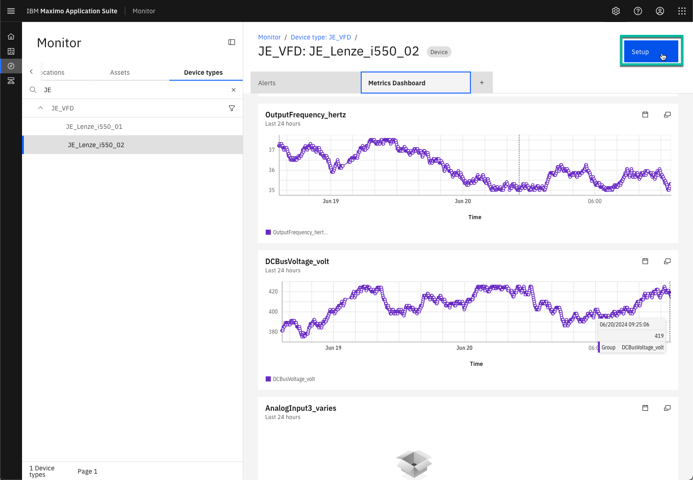Screen dimensions: 693x480
Task: Click the AnalogInput3_varies card title
Action: pos(301,408)
